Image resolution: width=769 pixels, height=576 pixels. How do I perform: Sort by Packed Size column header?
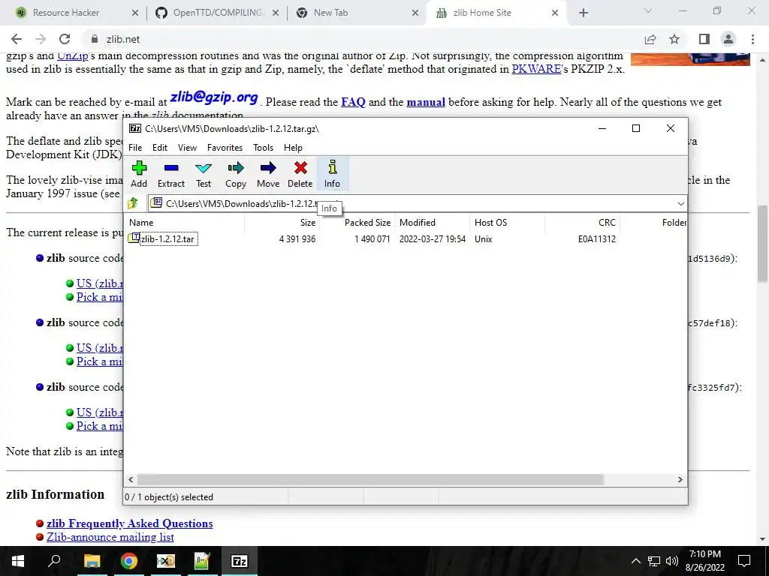[358, 222]
